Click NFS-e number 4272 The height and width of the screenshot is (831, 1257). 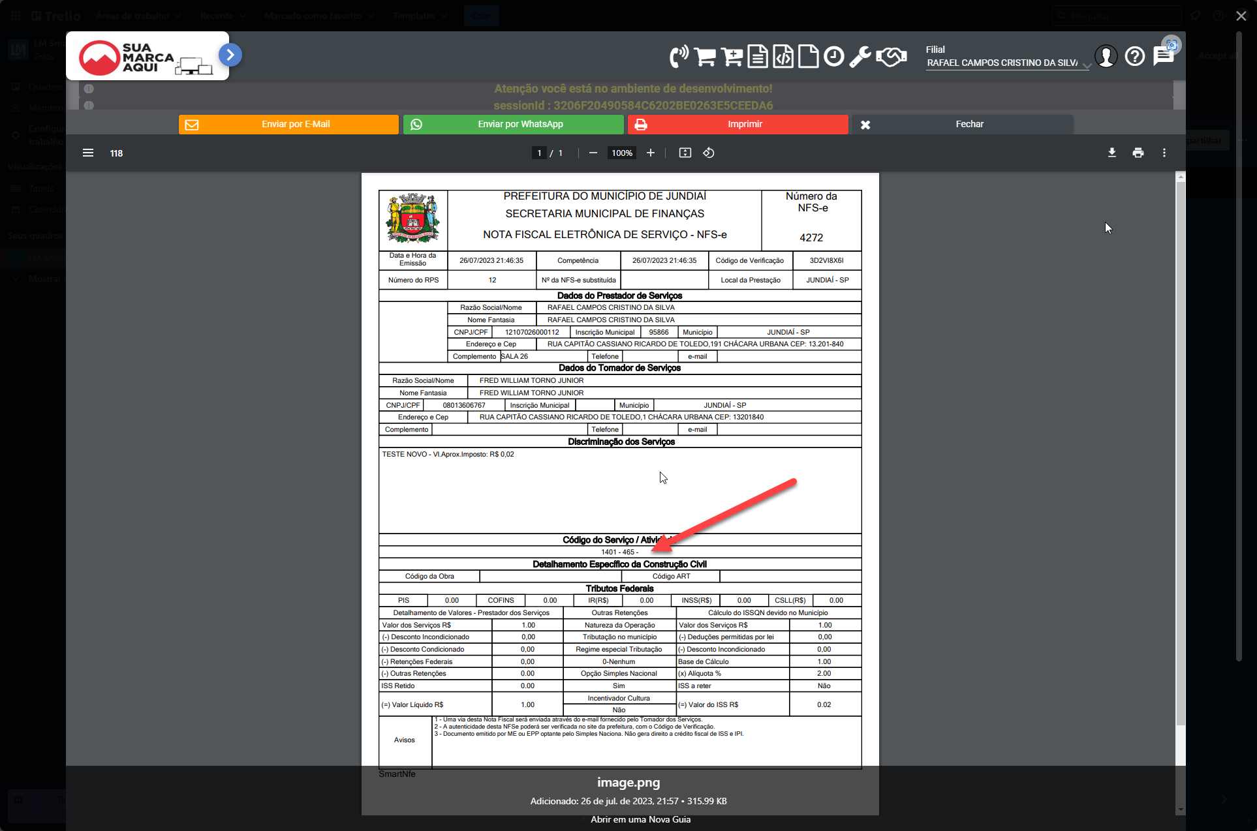click(811, 237)
